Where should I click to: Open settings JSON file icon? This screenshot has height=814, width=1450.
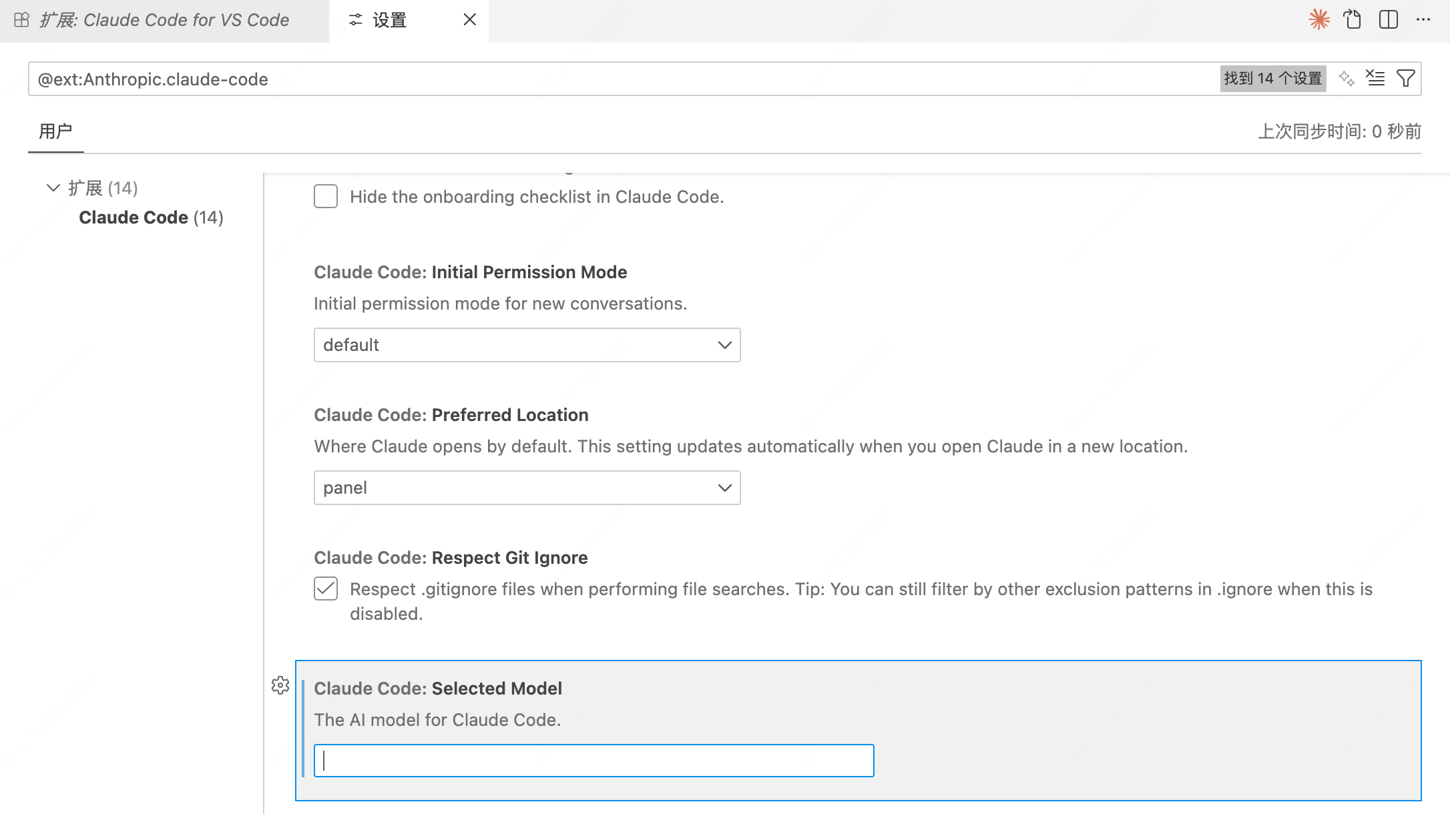(1353, 19)
